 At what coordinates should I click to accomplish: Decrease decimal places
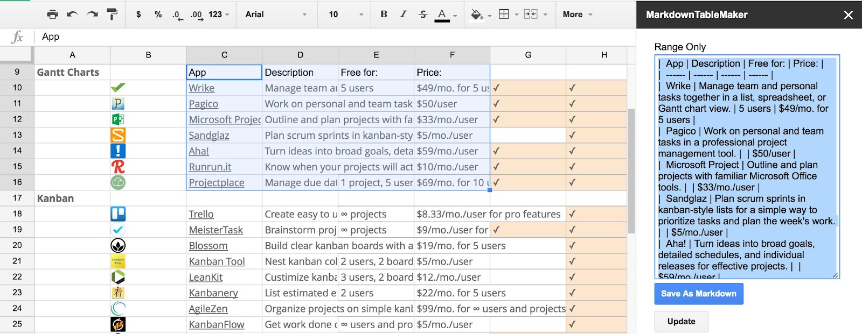(177, 15)
